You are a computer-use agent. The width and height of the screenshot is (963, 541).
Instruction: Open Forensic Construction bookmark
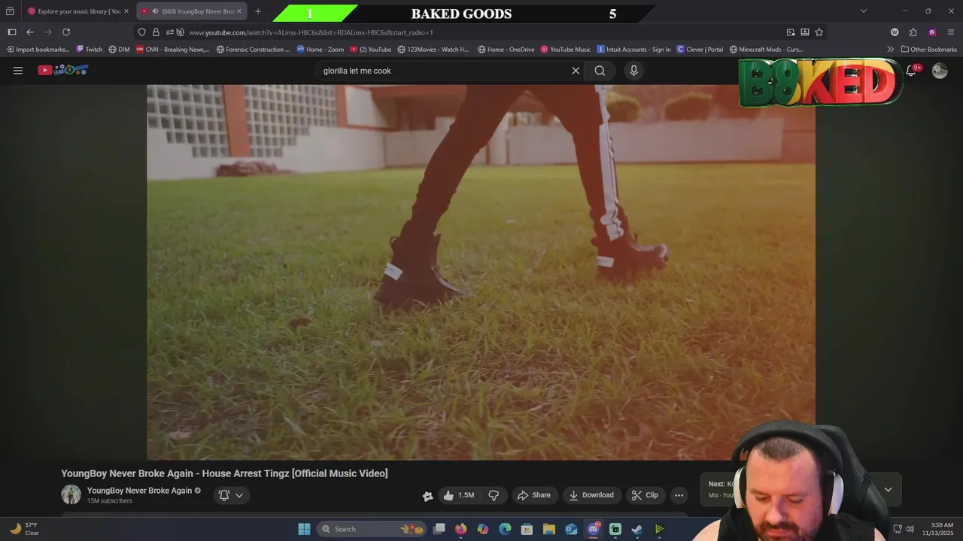coord(253,50)
